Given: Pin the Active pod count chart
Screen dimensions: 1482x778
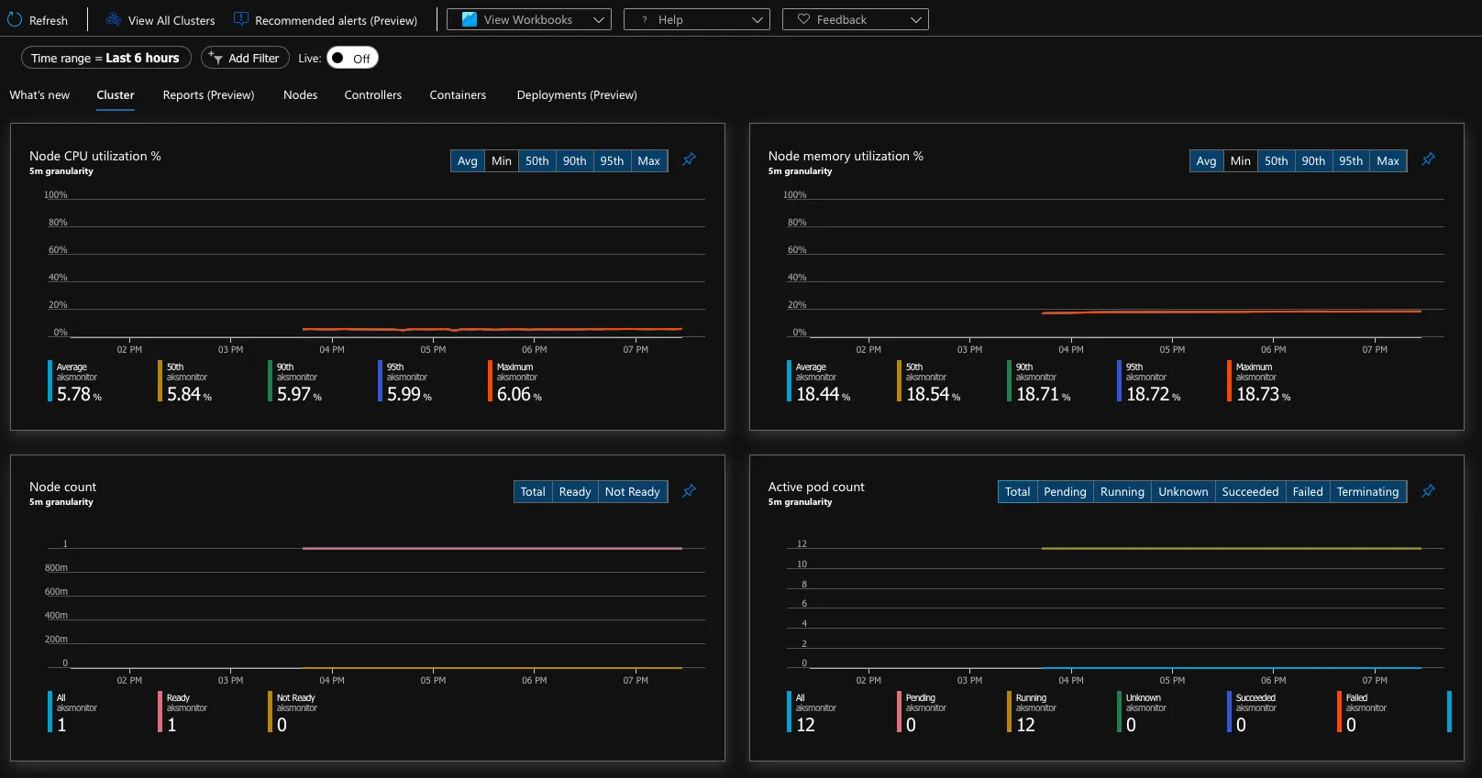Looking at the screenshot, I should click(1429, 491).
